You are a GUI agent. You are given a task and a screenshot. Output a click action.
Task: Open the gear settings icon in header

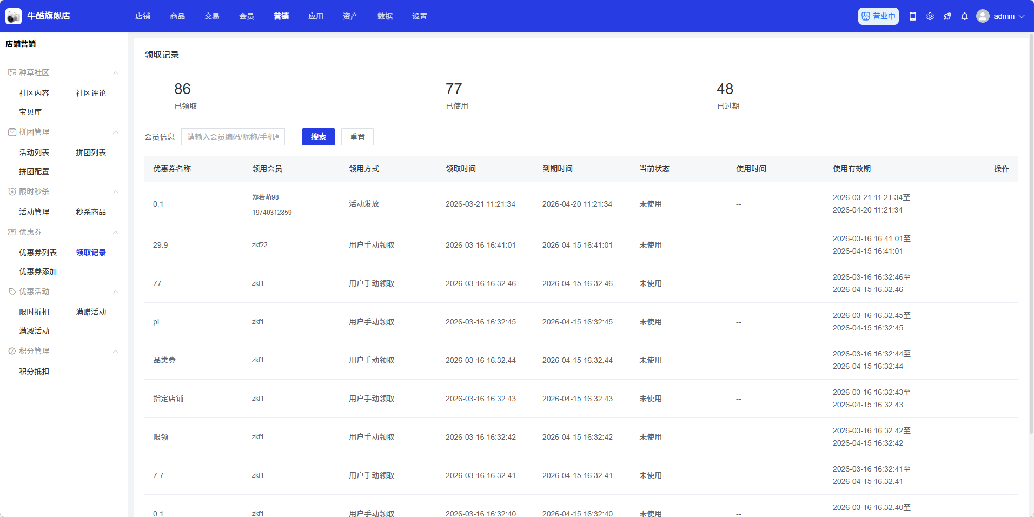click(930, 16)
